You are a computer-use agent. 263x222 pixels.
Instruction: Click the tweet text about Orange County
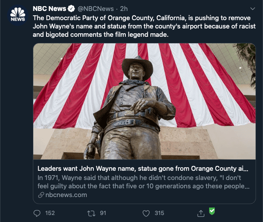144,26
